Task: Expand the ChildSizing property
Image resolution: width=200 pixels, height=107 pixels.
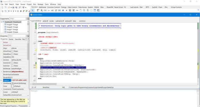Action: click(1, 83)
